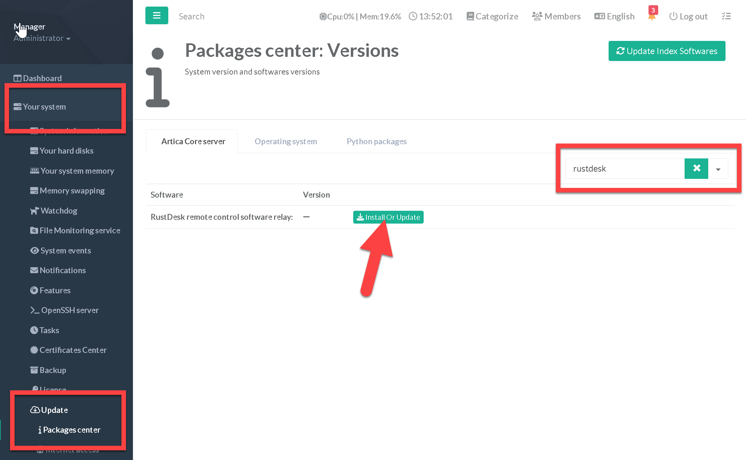Click into the rustdesk filter field
746x460 pixels.
625,169
